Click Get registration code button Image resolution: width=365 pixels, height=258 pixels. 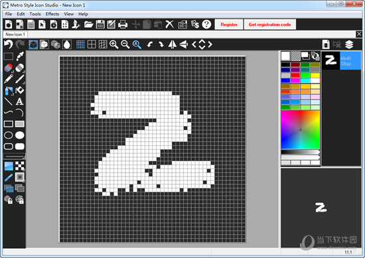pyautogui.click(x=270, y=25)
